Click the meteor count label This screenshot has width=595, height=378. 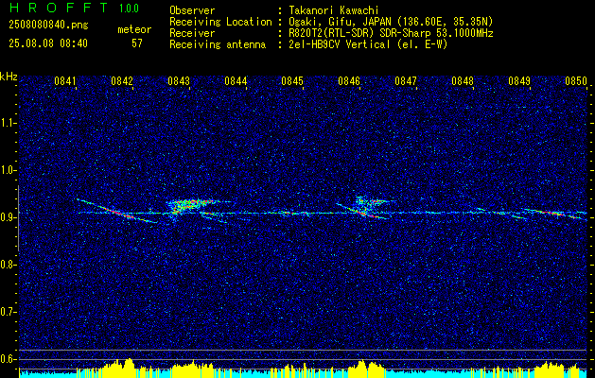click(134, 29)
